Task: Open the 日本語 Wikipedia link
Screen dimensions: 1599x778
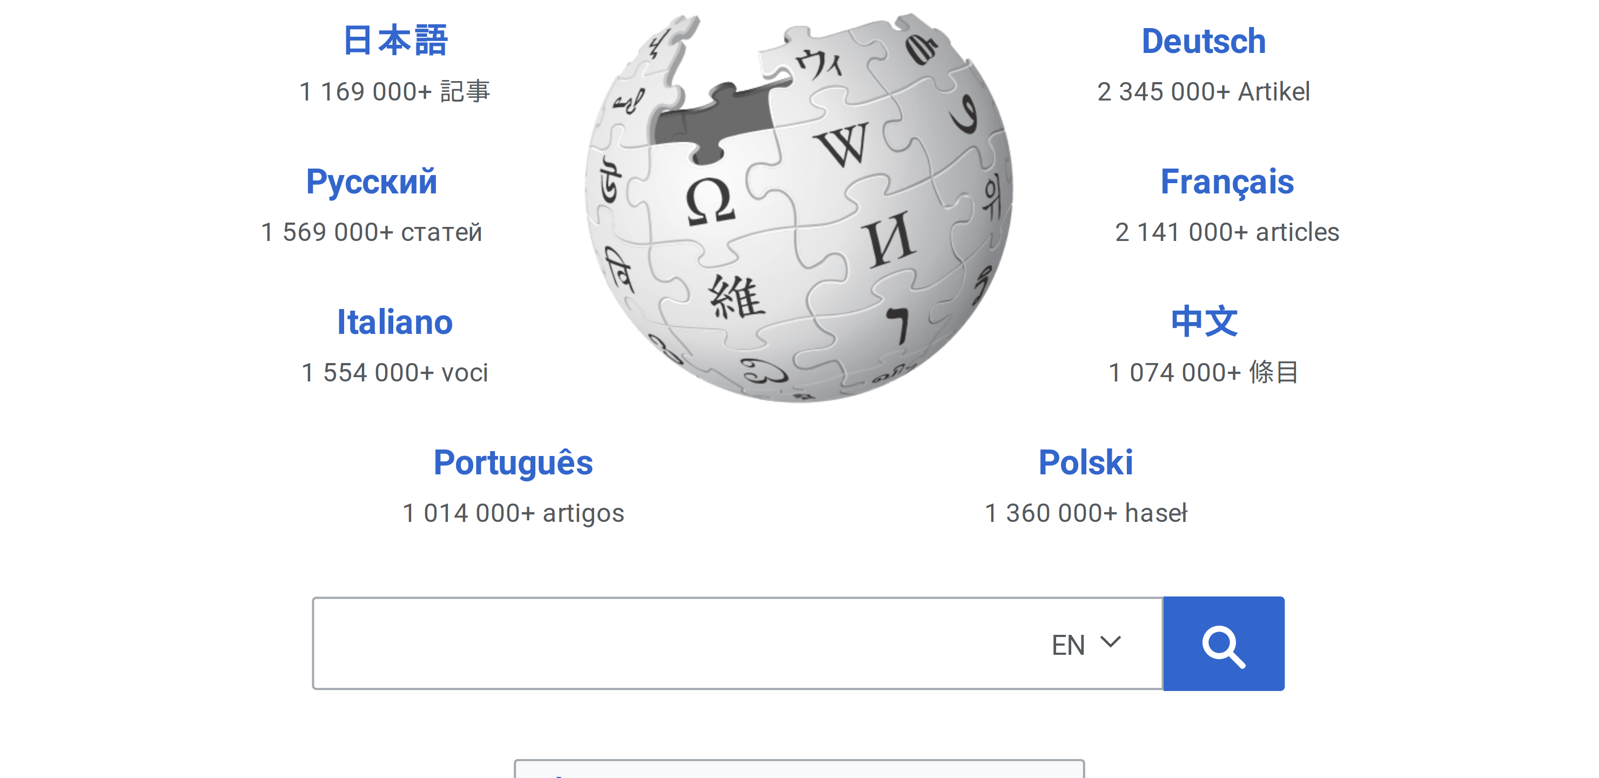Action: pos(395,41)
